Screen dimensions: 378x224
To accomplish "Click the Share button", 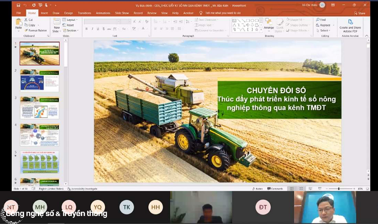I will (x=360, y=13).
